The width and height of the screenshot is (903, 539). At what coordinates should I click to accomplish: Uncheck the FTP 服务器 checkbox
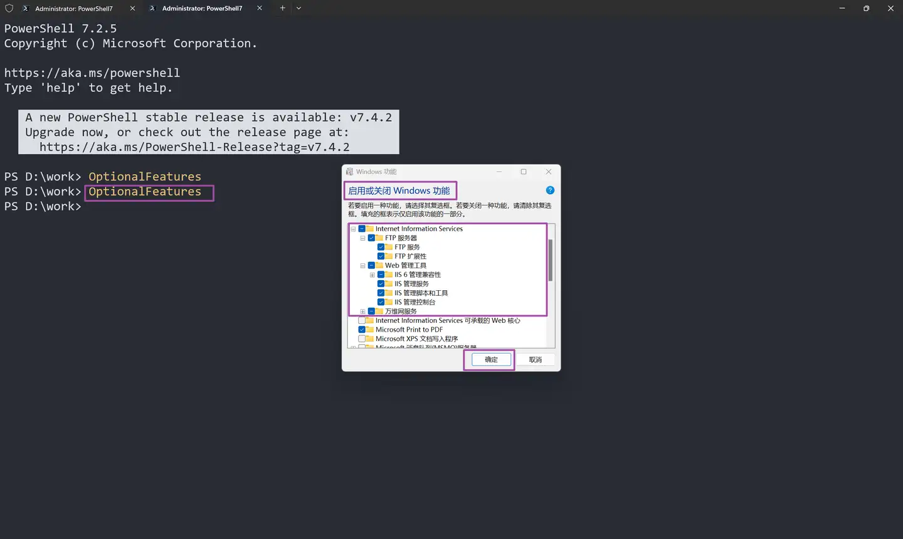[x=371, y=238]
